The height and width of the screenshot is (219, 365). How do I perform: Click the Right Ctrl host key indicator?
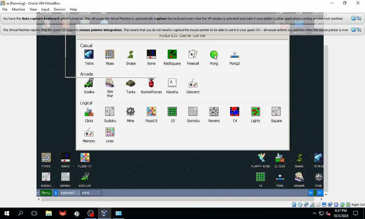click(x=358, y=205)
